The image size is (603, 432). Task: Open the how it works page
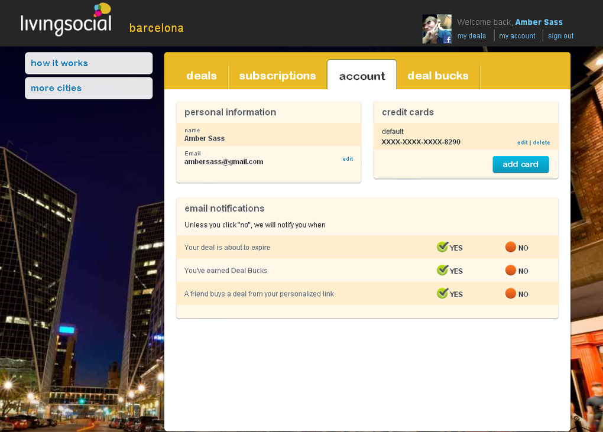89,63
